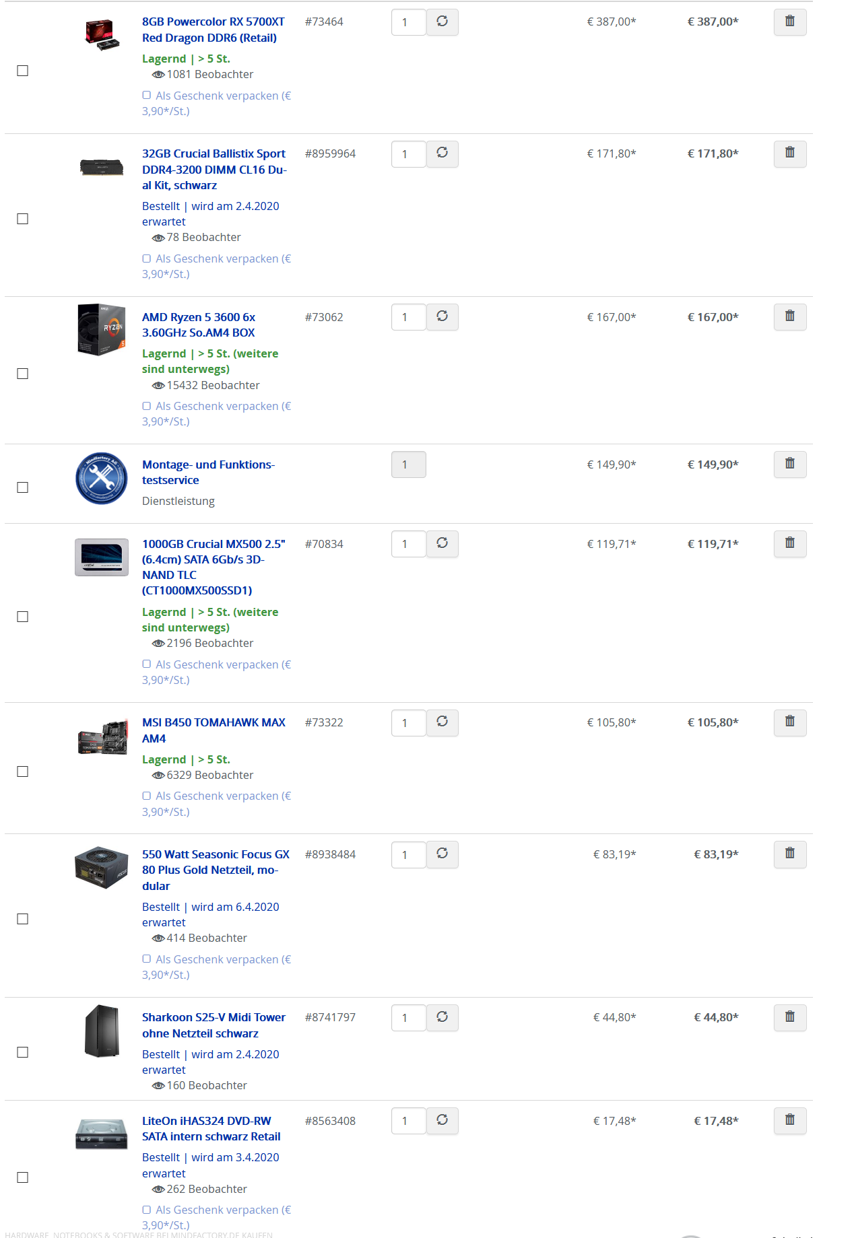852x1238 pixels.
Task: Trash the MSI B450 TOMAHAWK MAX item
Action: coord(790,722)
